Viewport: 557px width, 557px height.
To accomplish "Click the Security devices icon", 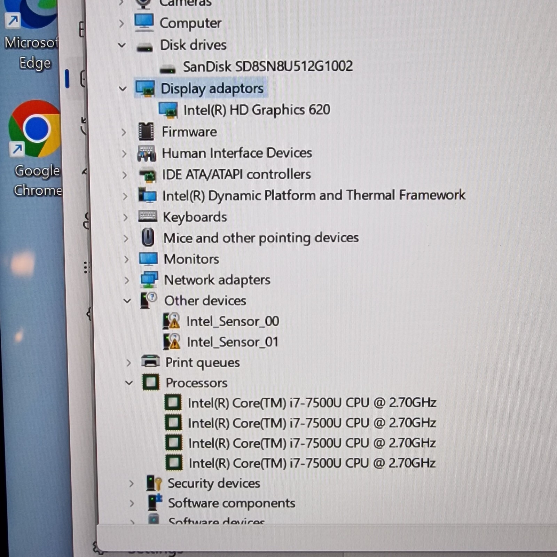I will coord(154,483).
